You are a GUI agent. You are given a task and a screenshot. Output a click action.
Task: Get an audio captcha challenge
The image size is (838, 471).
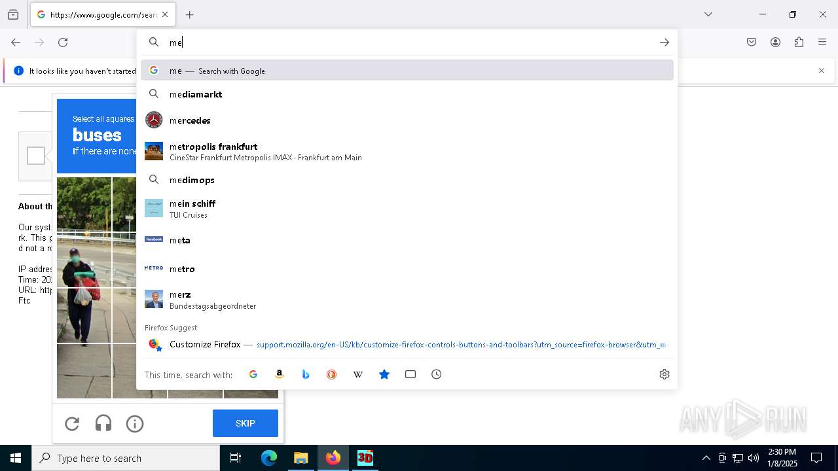coord(103,424)
